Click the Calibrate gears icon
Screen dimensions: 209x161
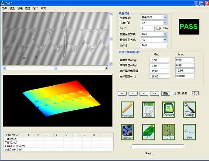pyautogui.click(x=127, y=132)
